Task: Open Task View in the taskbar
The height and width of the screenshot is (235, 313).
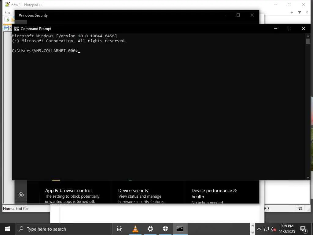Action: pyautogui.click(x=120, y=229)
